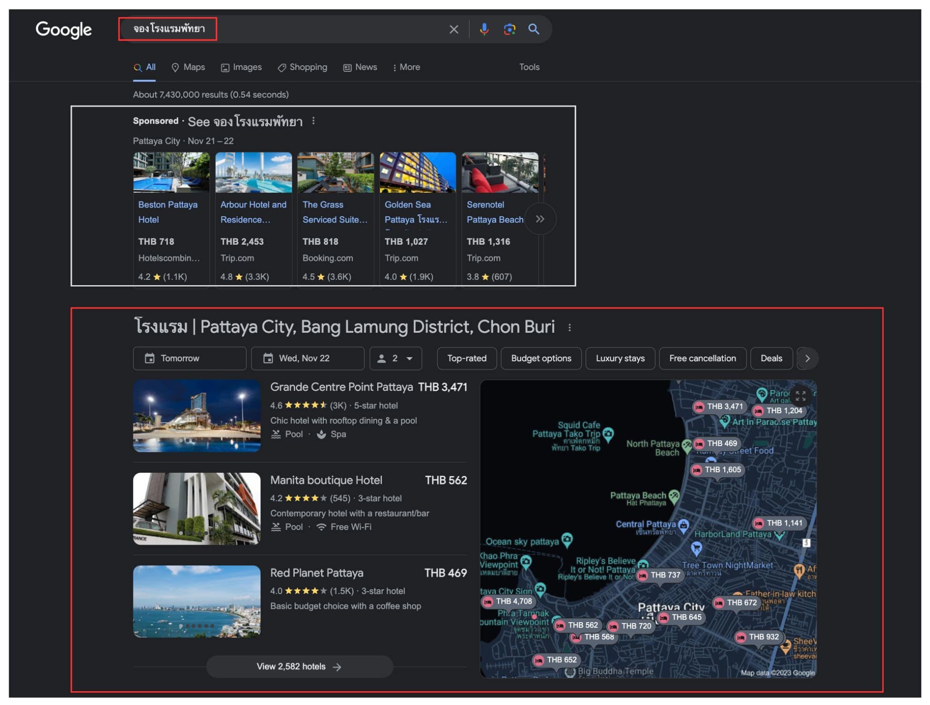
Task: Toggle the Budget options filter chip
Action: [x=541, y=358]
